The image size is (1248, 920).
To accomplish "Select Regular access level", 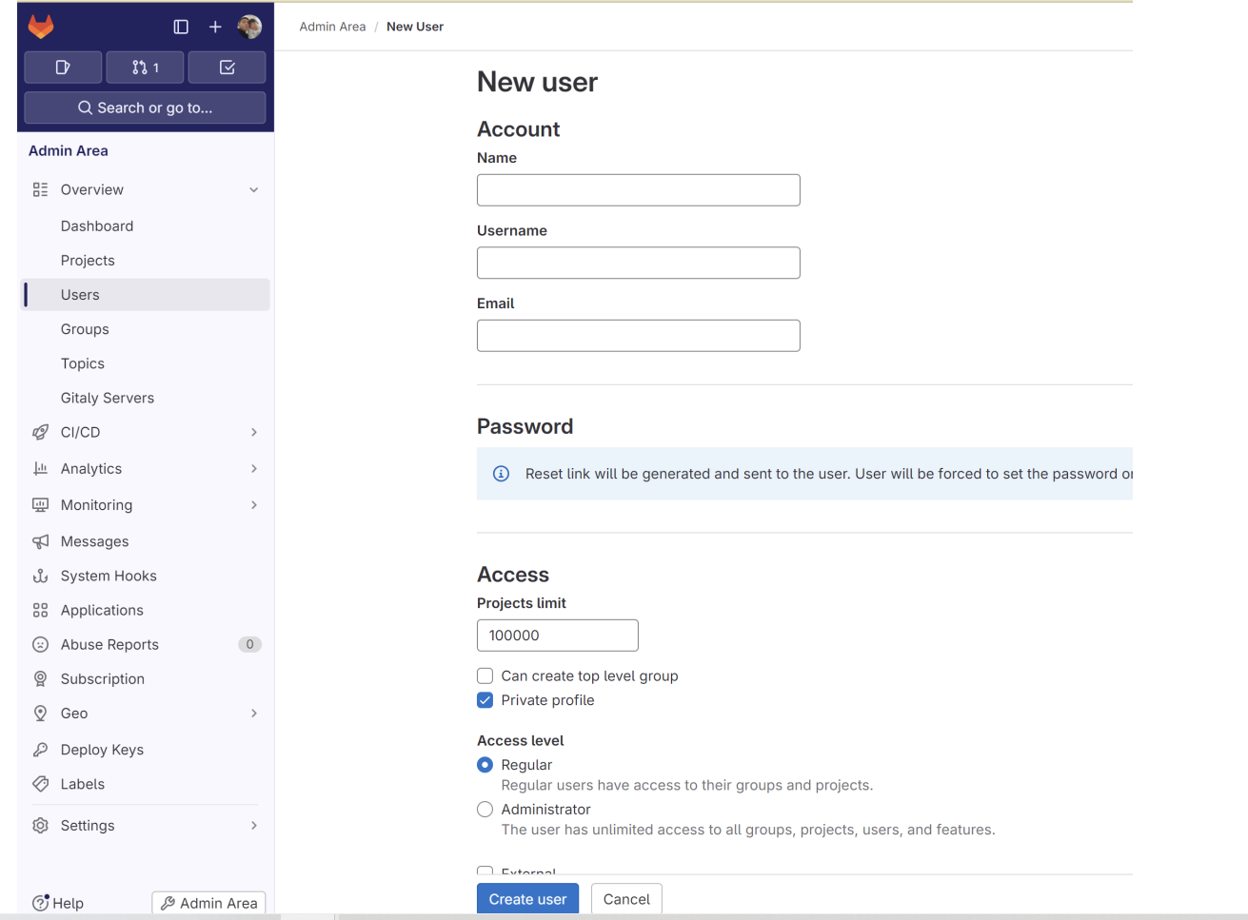I will [485, 765].
